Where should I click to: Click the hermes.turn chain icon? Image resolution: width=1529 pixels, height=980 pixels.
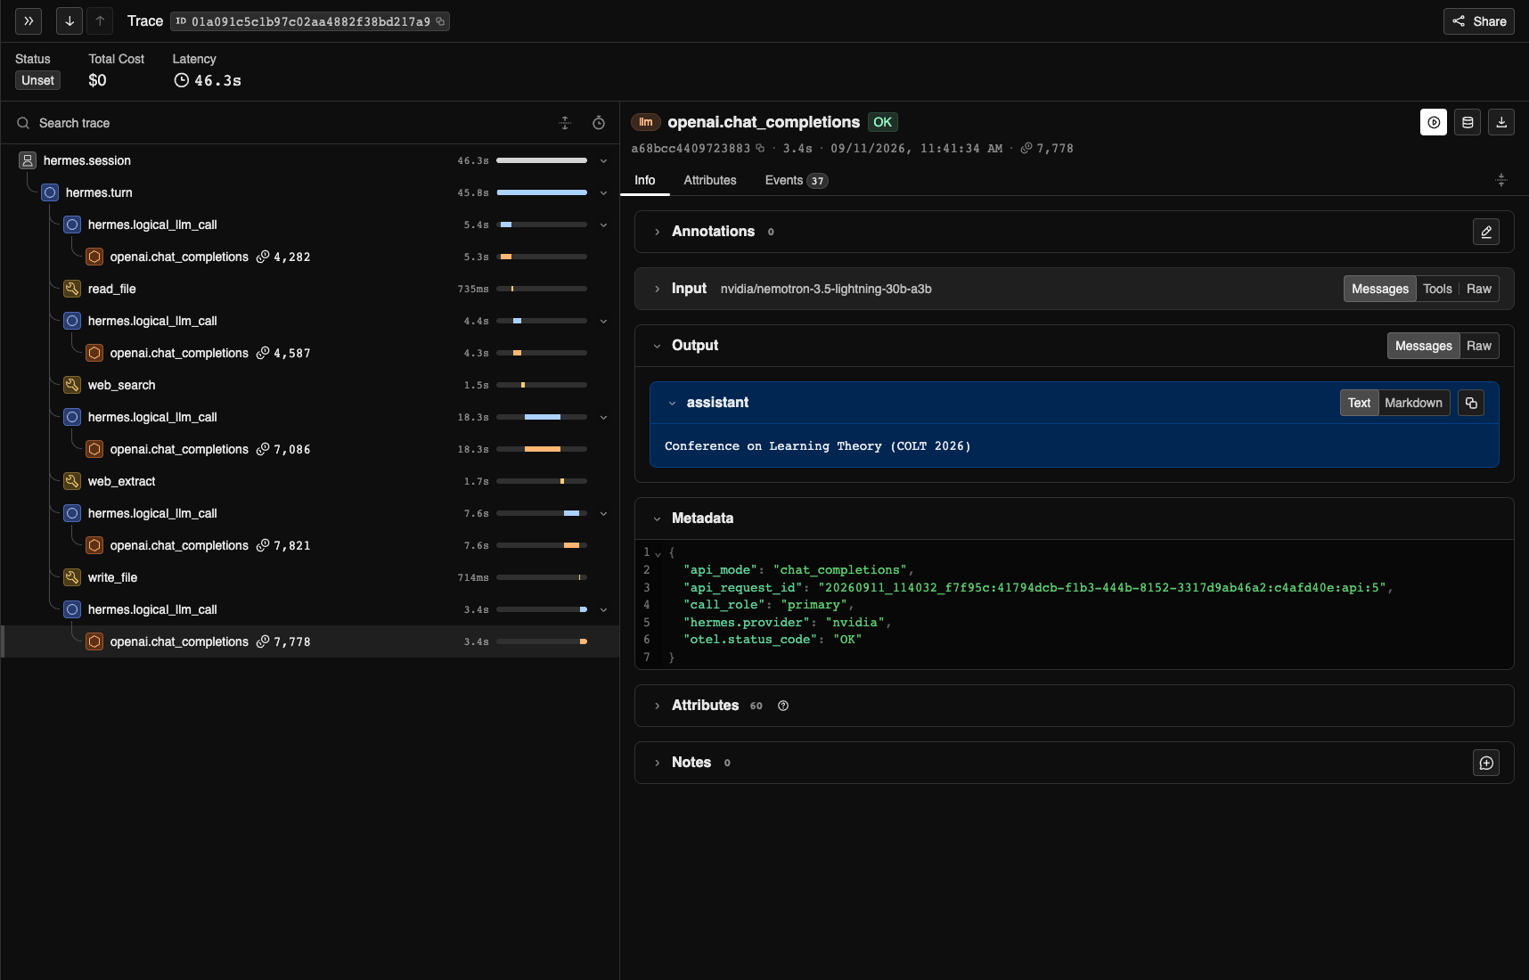50,192
